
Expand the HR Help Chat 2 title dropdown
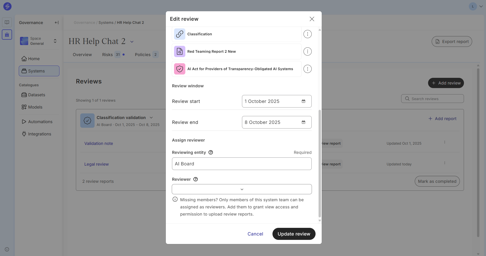[x=132, y=42]
